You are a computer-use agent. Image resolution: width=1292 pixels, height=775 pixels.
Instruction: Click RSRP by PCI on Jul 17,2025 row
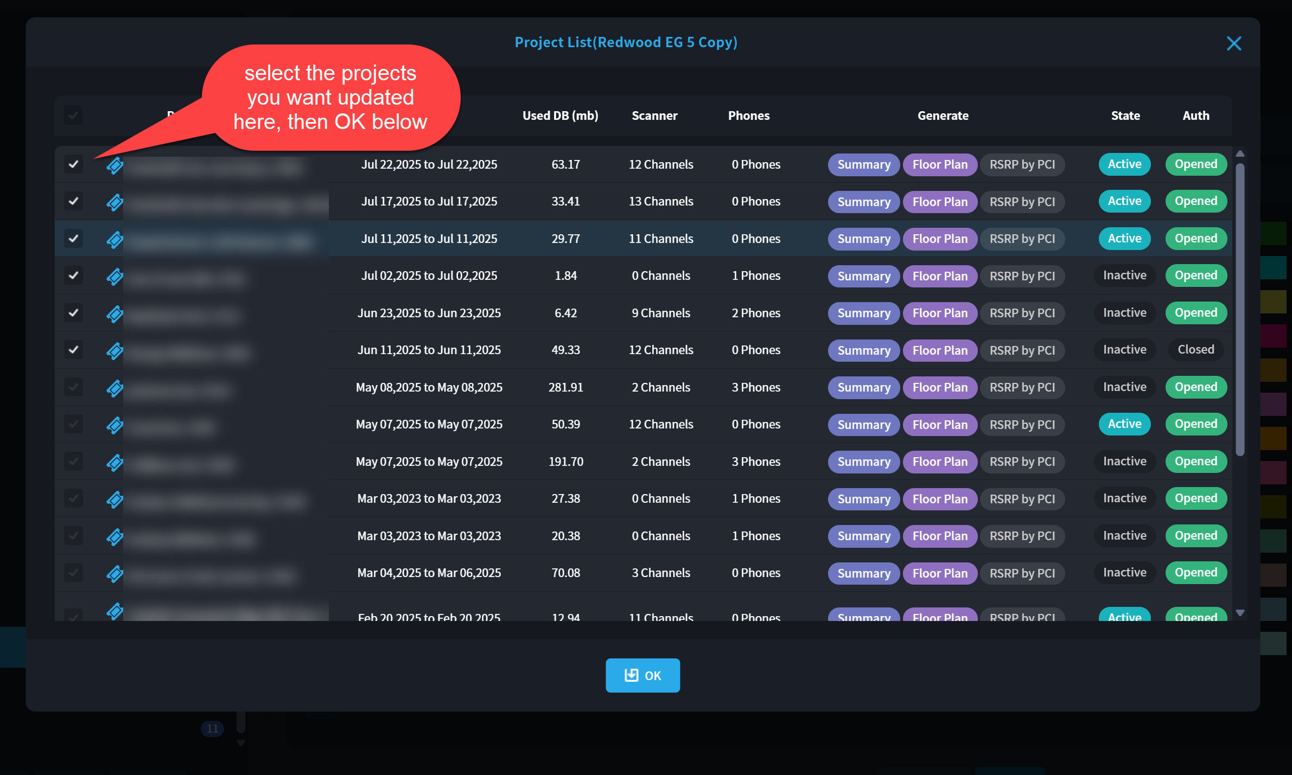[x=1022, y=202]
